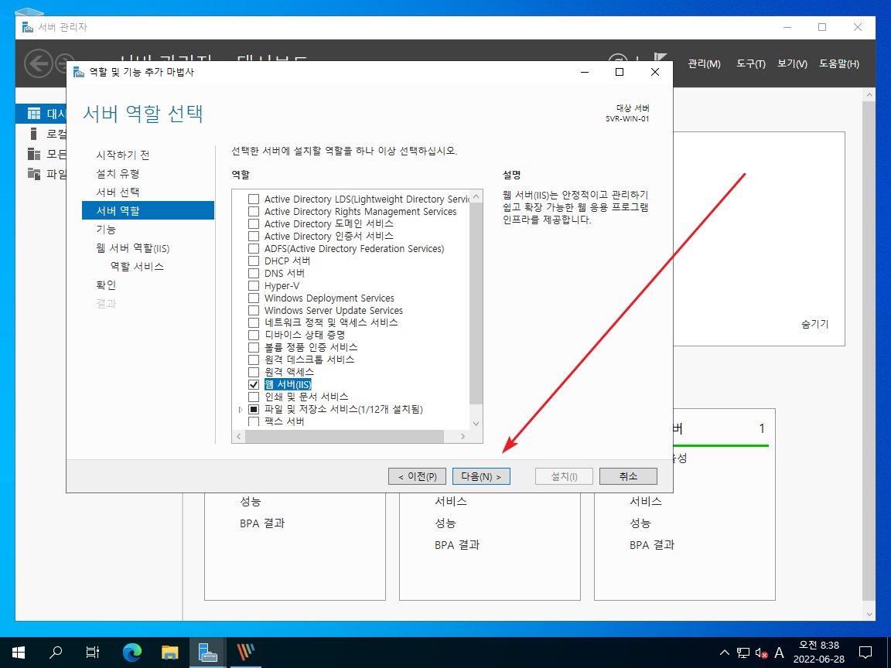Screen dimensions: 891x668
Task: Check Active Directory Rights Management Services
Action: click(x=254, y=212)
